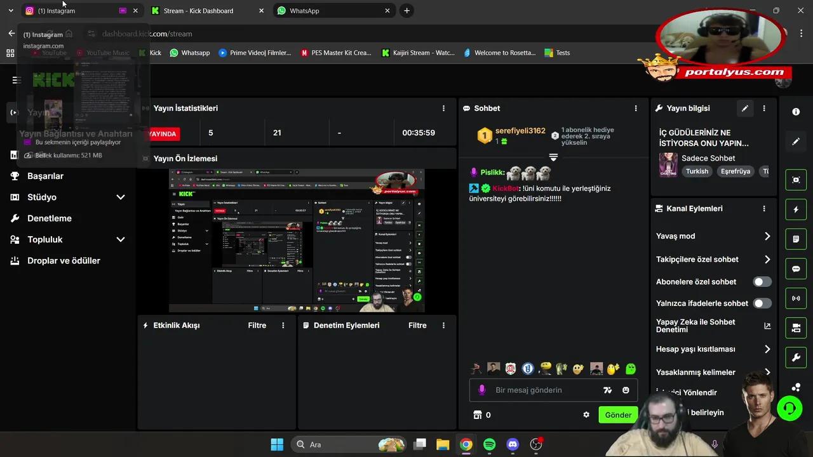
Task: Click the Eşrefrüya tag in stream info
Action: click(x=736, y=171)
